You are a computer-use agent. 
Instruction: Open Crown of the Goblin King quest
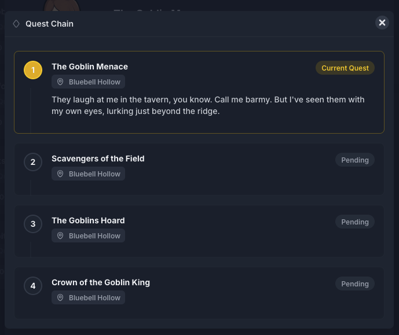click(101, 282)
